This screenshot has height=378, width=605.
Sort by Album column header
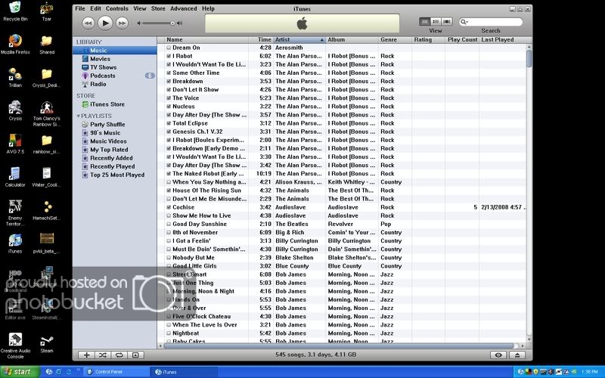point(352,40)
